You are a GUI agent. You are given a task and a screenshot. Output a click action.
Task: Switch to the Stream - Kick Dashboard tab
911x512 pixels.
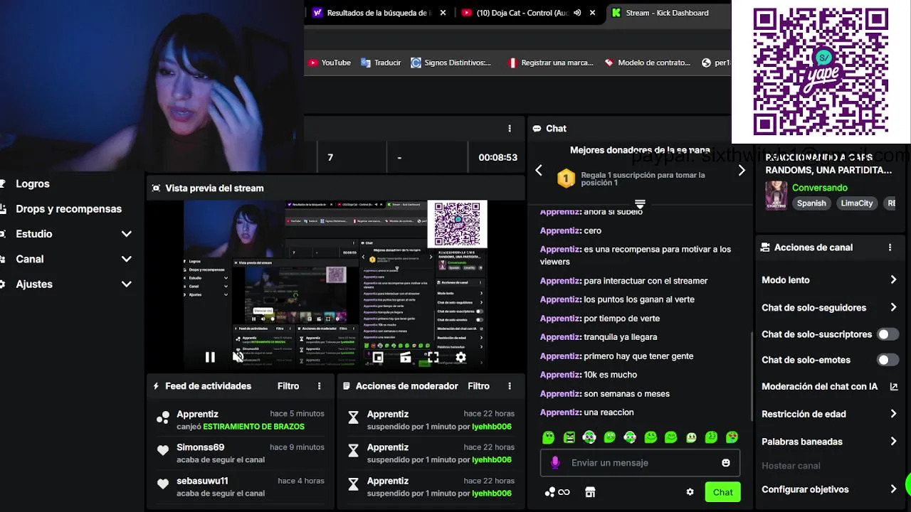pyautogui.click(x=666, y=13)
